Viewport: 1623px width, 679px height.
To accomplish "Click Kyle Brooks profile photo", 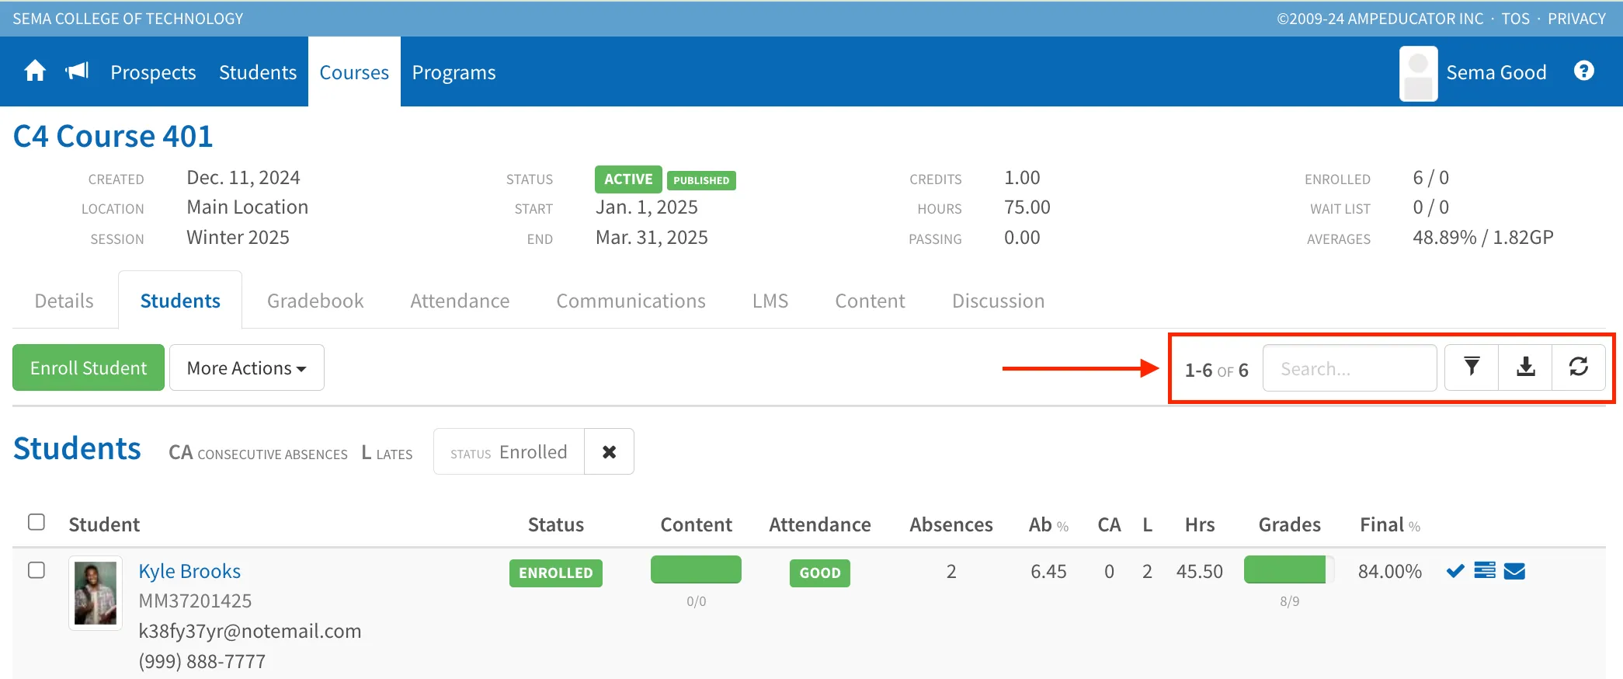I will coord(96,593).
